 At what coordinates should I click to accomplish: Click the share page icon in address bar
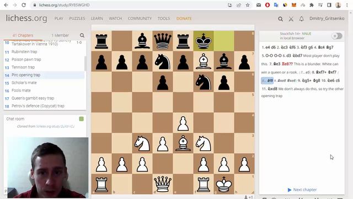click(x=239, y=5)
